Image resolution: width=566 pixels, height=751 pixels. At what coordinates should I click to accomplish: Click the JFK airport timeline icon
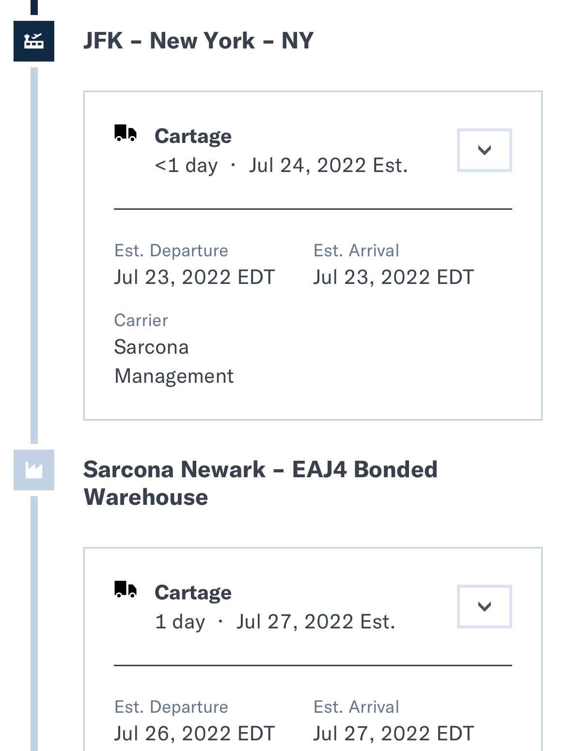tap(34, 41)
